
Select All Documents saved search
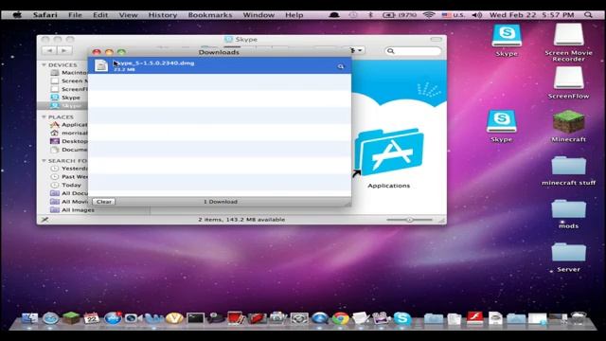coord(69,193)
